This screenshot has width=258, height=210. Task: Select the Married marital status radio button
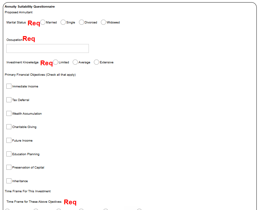pos(43,22)
